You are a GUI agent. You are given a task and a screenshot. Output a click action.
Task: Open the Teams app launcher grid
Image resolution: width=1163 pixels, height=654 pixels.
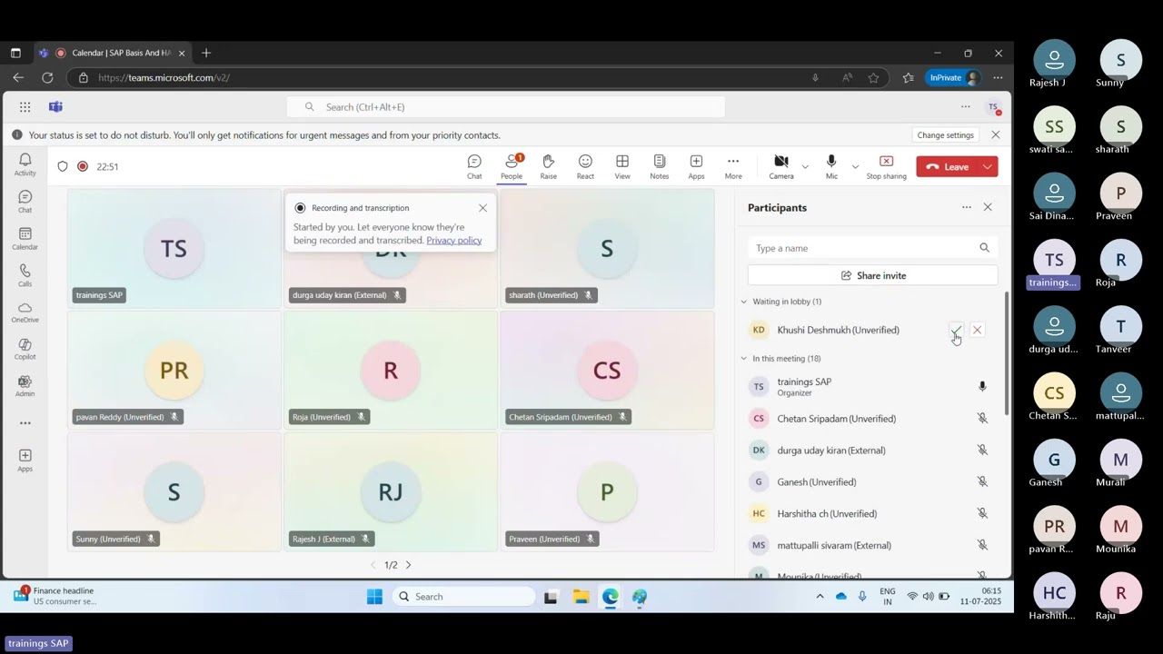click(x=25, y=107)
